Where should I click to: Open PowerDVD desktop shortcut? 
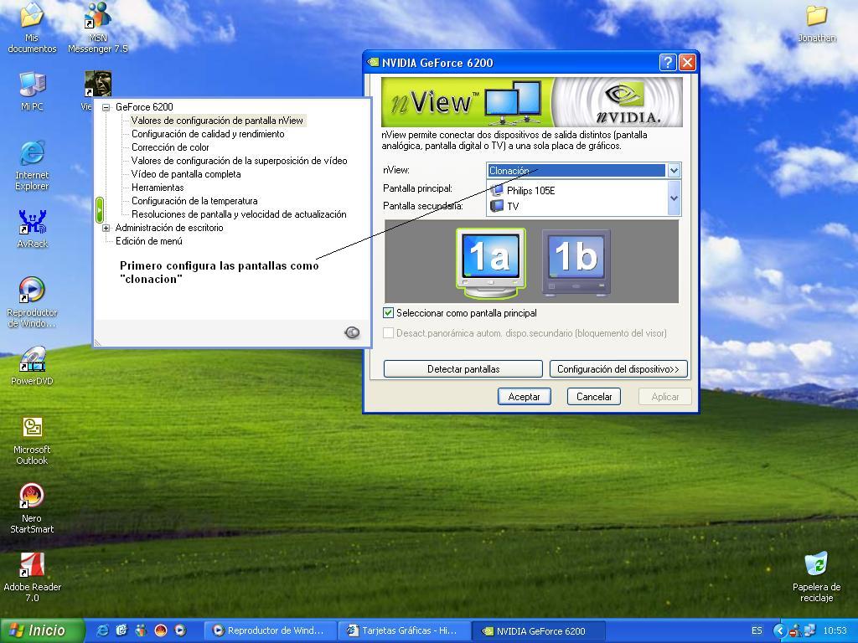[x=32, y=366]
